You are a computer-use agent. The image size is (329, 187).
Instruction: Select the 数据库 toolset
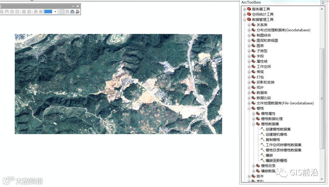[262, 93]
